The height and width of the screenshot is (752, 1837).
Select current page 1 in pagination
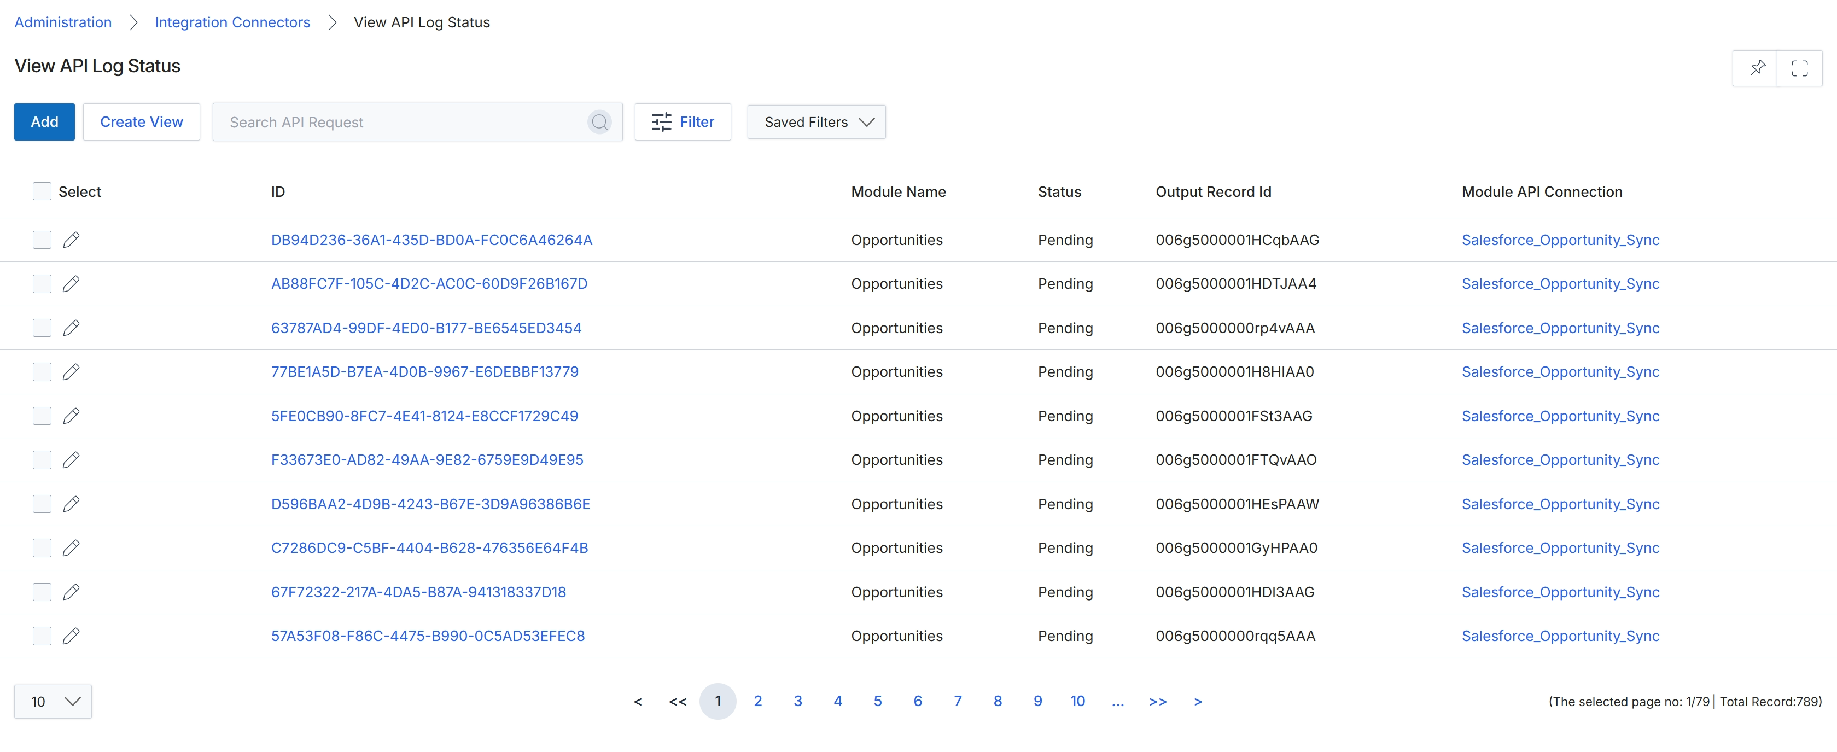pos(718,701)
